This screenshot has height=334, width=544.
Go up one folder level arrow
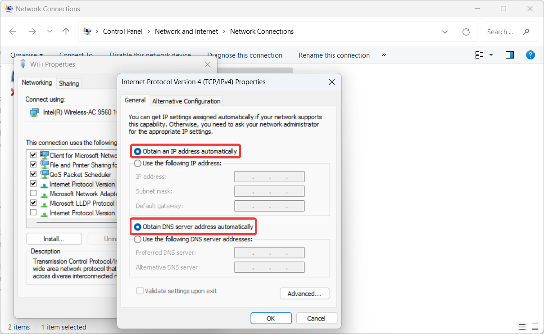[x=66, y=32]
